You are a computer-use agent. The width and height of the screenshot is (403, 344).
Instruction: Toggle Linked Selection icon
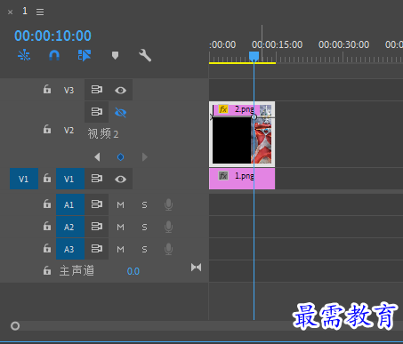pos(85,55)
